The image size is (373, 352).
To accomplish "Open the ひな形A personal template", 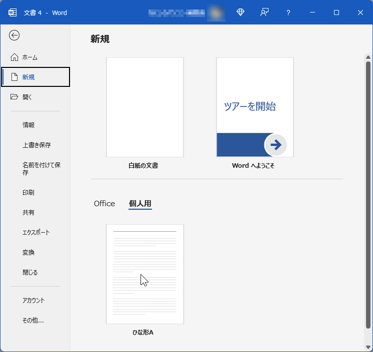I will 145,274.
